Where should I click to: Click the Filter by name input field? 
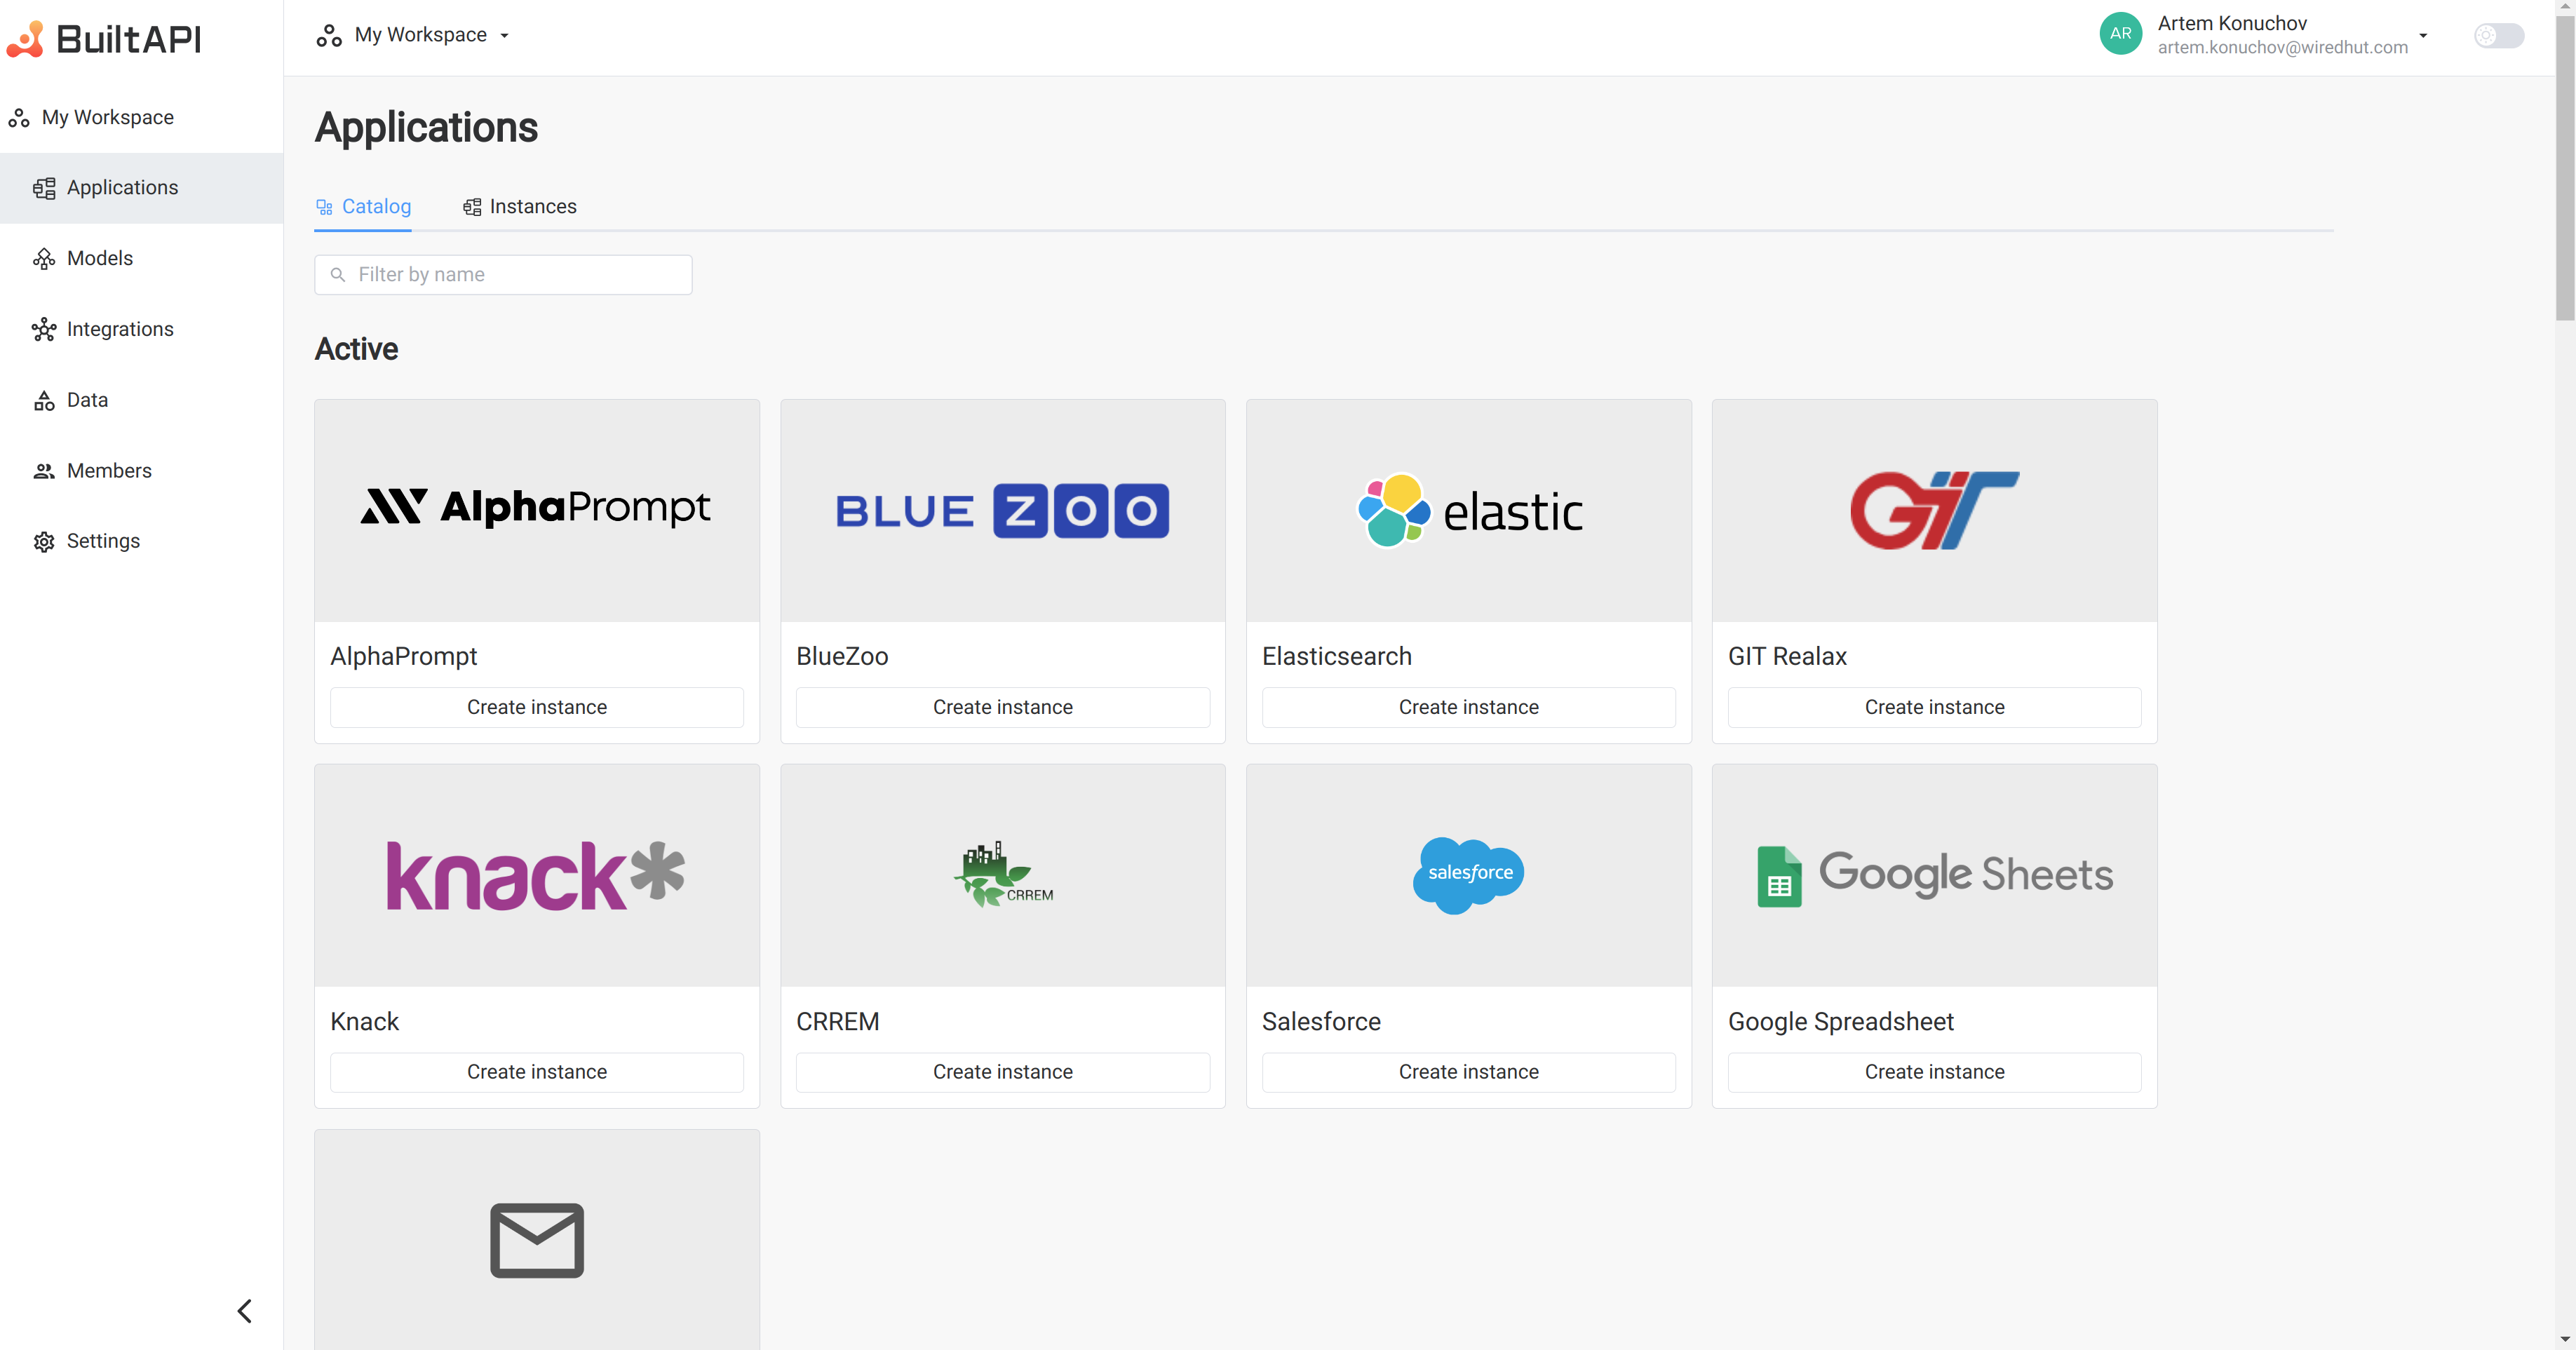tap(503, 273)
